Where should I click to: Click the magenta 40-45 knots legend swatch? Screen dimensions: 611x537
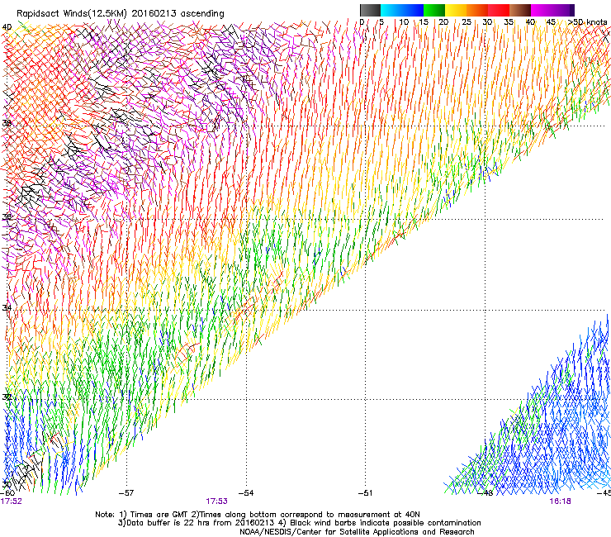tap(542, 10)
